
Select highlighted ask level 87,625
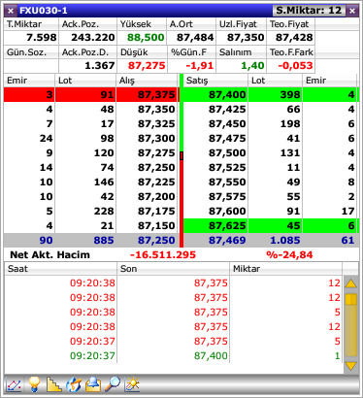[271, 225]
